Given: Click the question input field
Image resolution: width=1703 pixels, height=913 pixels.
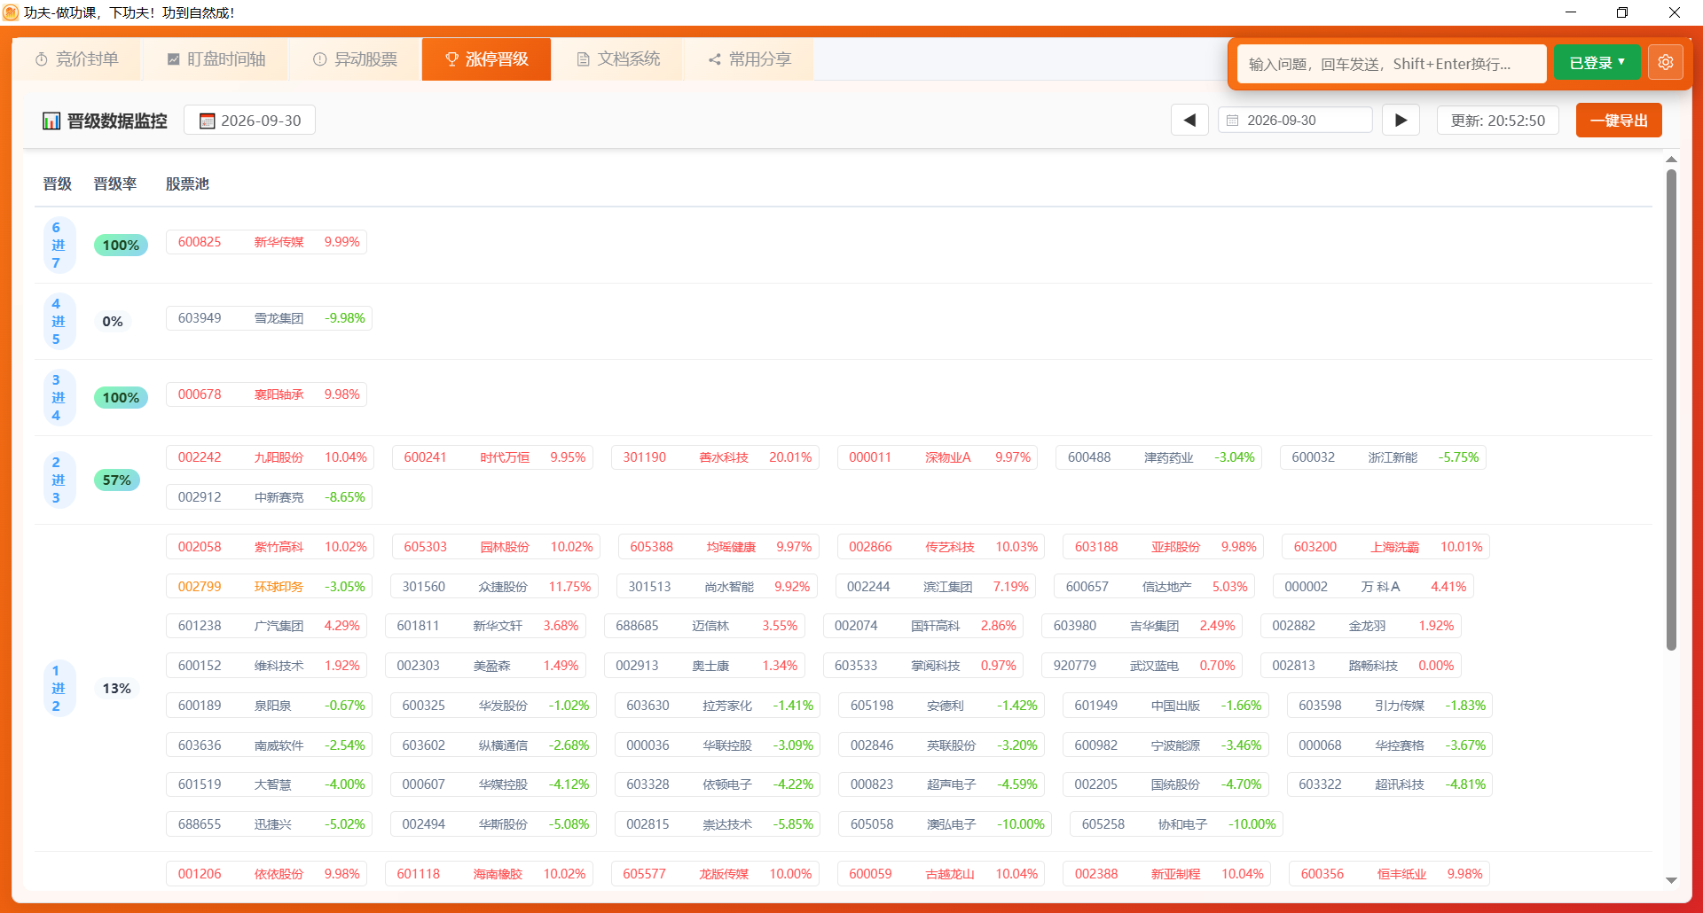Looking at the screenshot, I should point(1392,64).
